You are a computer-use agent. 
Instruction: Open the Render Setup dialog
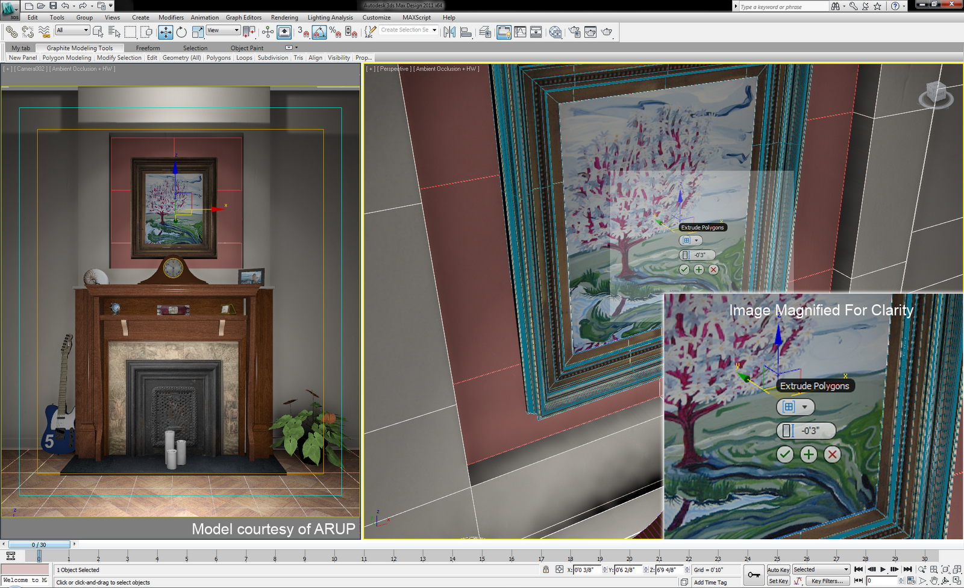click(x=574, y=31)
